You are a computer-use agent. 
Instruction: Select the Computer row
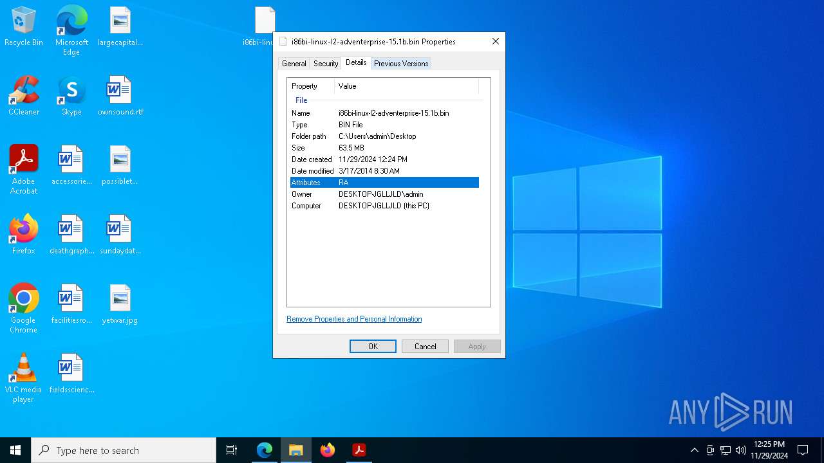point(384,206)
